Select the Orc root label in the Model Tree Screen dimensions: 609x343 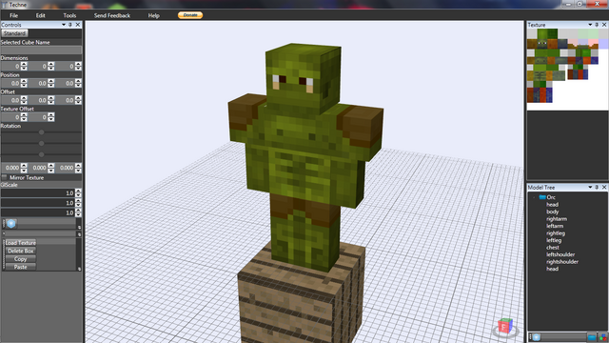[x=551, y=197]
